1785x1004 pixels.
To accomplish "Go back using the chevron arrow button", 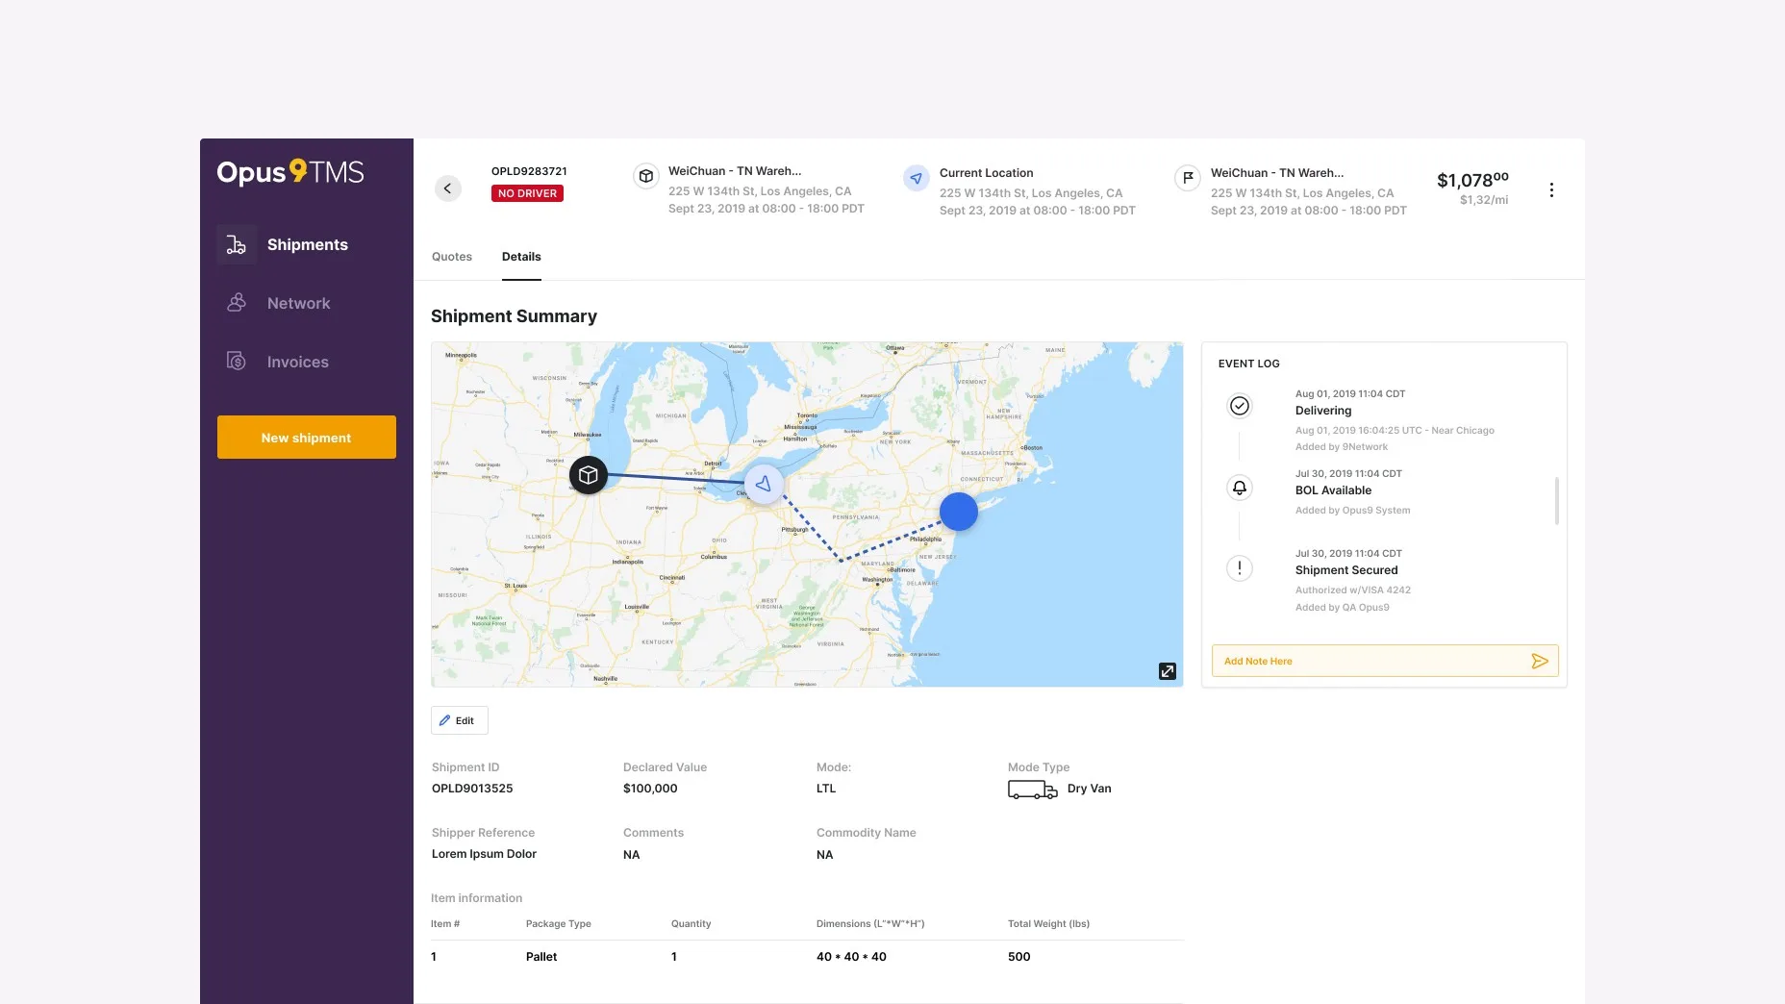I will [447, 188].
